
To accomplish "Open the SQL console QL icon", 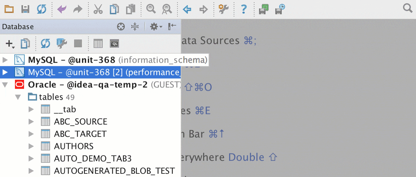I will point(114,44).
